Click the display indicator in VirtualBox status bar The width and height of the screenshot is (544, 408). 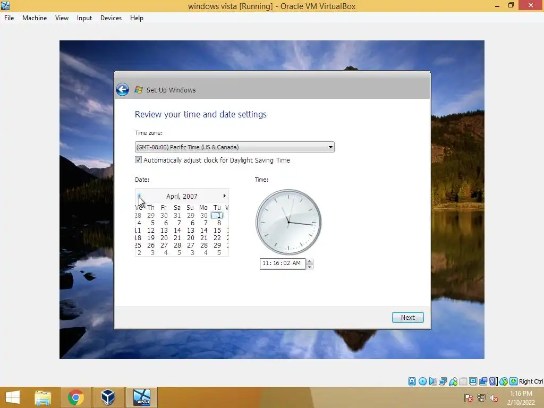pyautogui.click(x=473, y=381)
